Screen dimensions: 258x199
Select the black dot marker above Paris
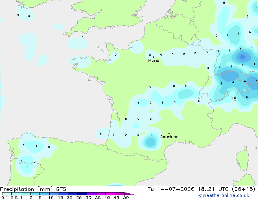(x=154, y=57)
